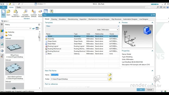
Task: Toggle Touch Mode in ribbon
Action: point(40,13)
